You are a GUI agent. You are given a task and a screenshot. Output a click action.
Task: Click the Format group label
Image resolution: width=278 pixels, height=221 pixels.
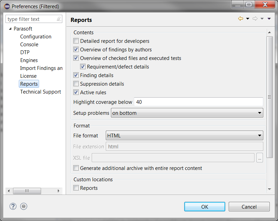click(x=81, y=126)
